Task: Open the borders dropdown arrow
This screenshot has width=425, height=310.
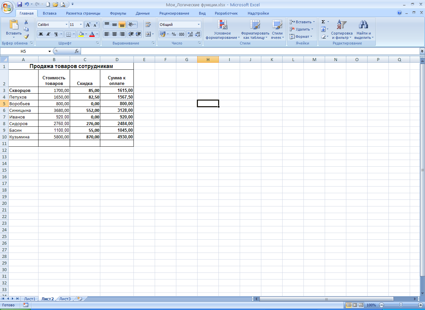Action: click(x=74, y=34)
